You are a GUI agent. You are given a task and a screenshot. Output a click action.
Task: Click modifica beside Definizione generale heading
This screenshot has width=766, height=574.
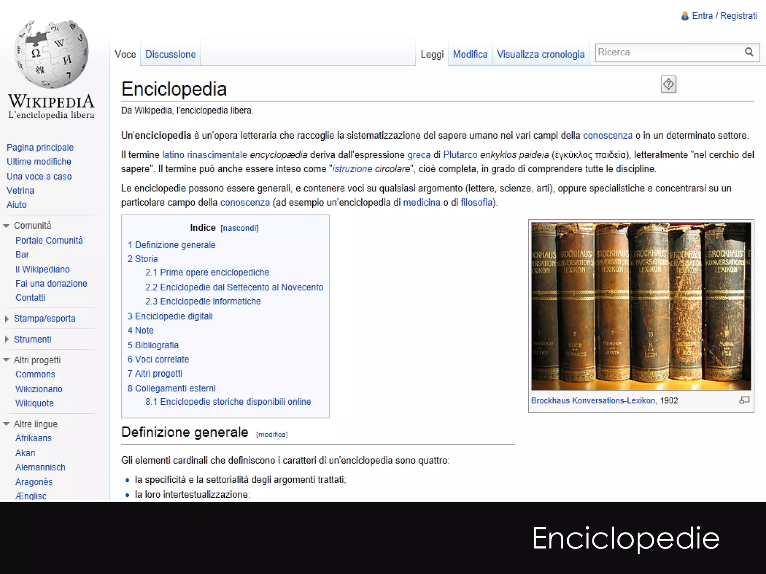tap(272, 434)
